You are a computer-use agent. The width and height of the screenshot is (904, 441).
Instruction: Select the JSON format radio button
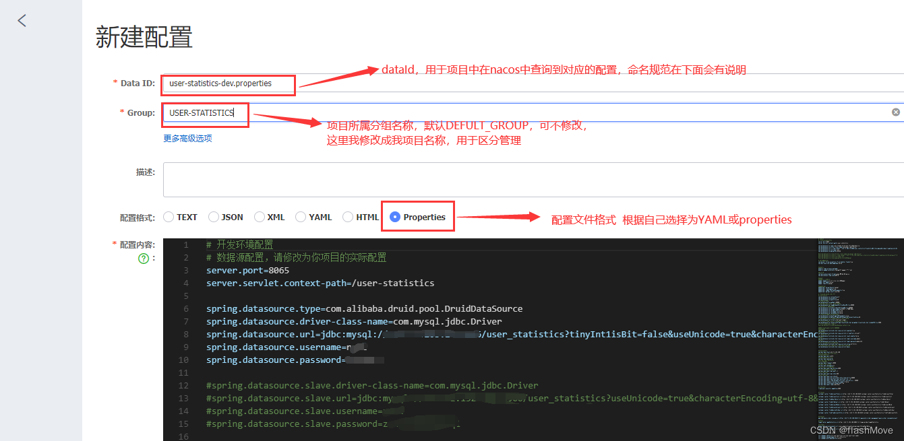click(214, 217)
